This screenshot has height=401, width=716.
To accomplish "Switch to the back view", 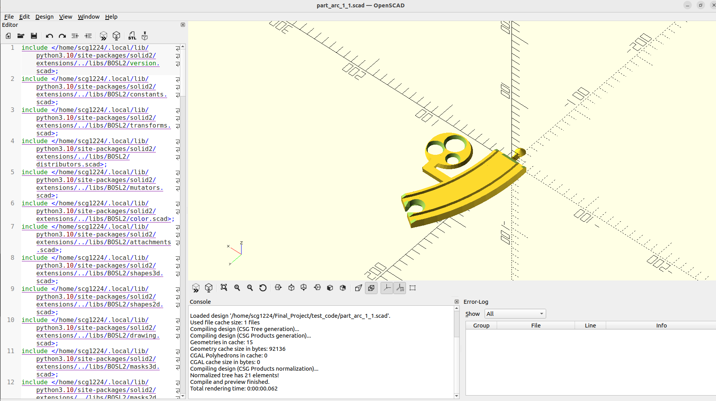I will tap(343, 288).
